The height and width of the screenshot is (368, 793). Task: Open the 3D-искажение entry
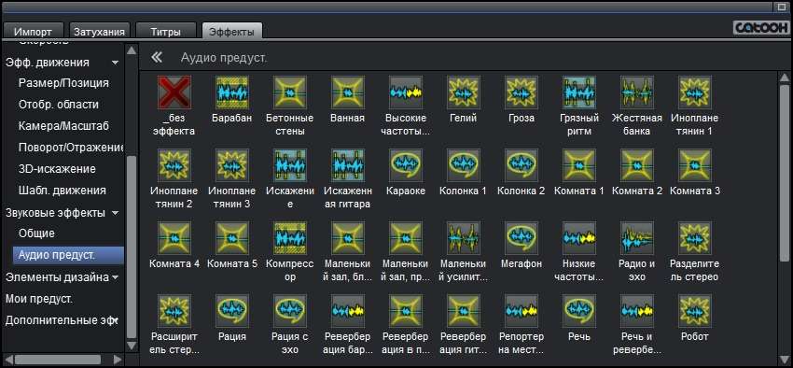click(x=57, y=168)
